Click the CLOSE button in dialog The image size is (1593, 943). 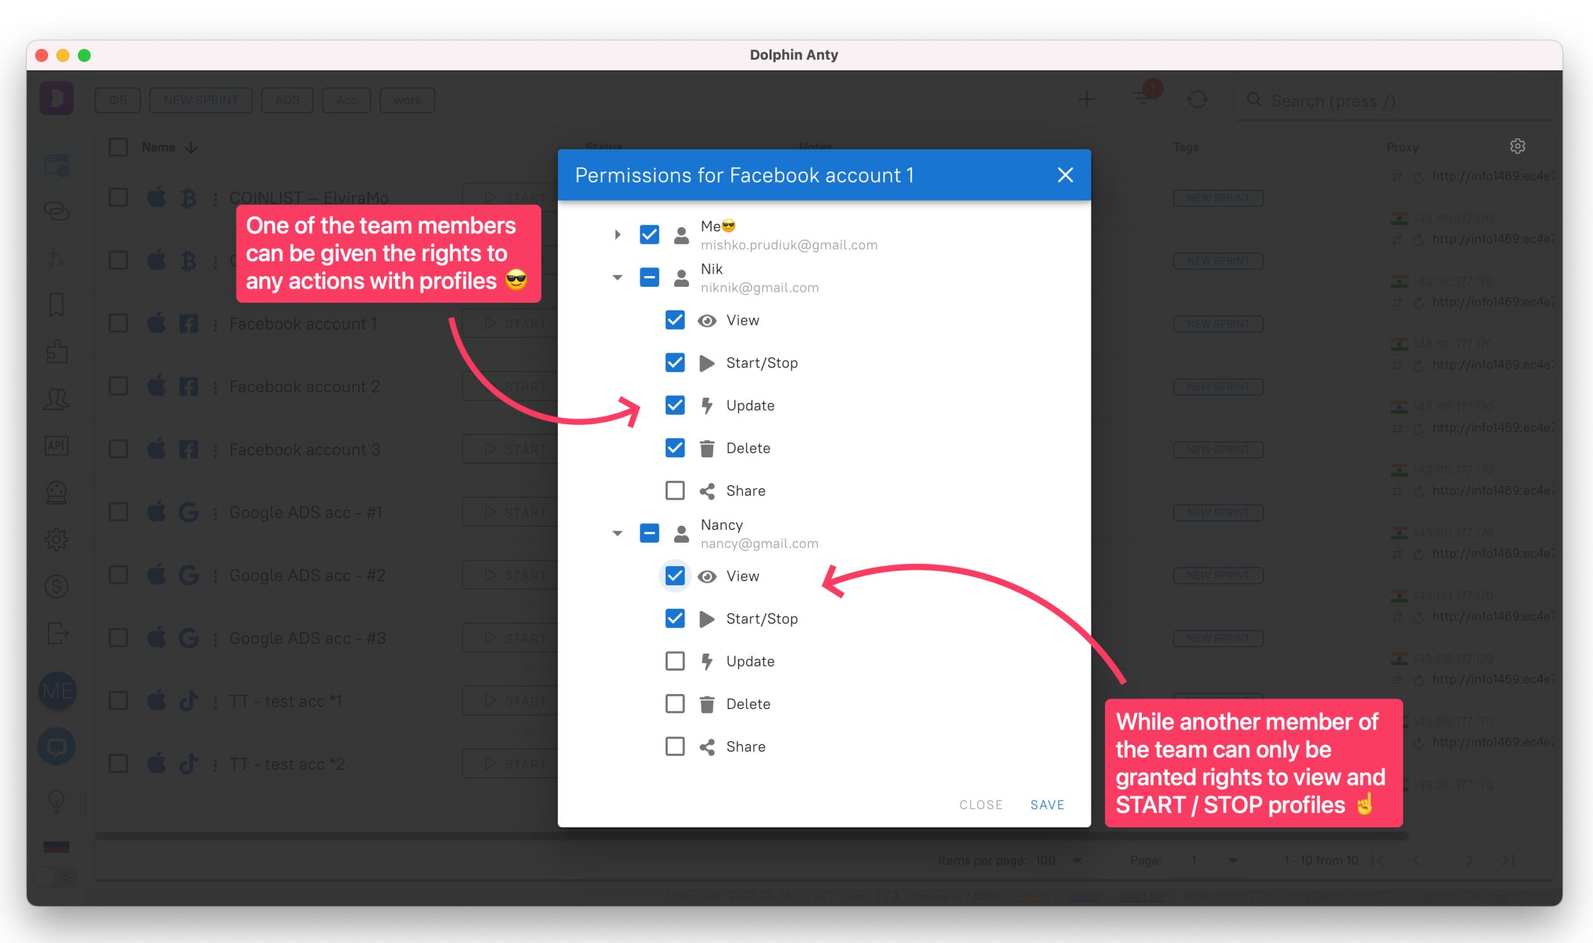[980, 805]
